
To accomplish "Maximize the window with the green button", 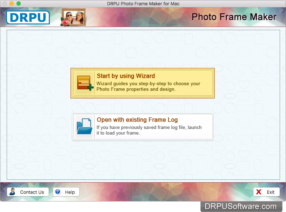I will pos(19,4).
